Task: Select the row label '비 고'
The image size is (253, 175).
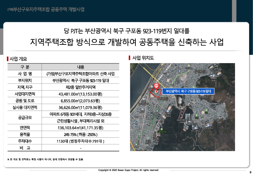Action: click(25, 148)
